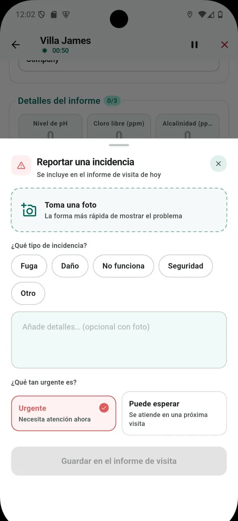The height and width of the screenshot is (521, 238).
Task: Tap the red checkmark on Urgente
Action: click(104, 408)
